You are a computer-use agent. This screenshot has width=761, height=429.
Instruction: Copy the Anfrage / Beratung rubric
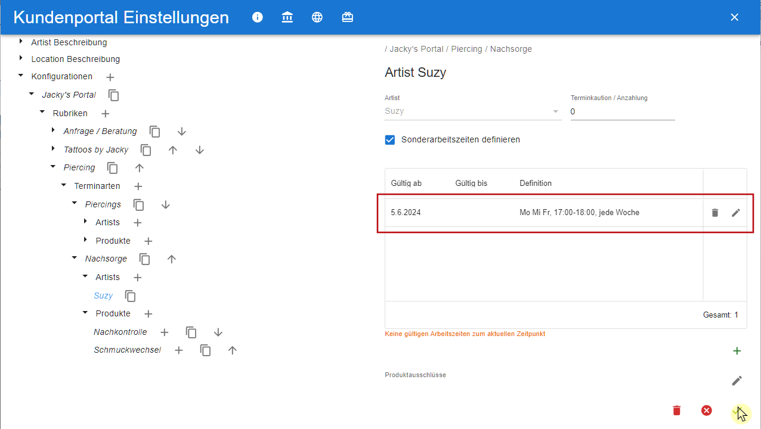(x=155, y=132)
